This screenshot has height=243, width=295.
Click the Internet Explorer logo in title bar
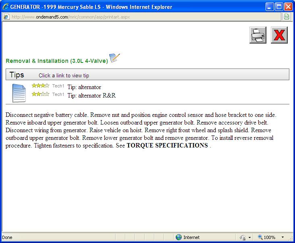click(x=6, y=7)
